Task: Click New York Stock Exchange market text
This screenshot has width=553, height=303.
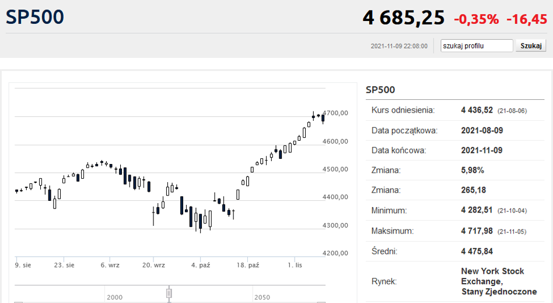Action: pyautogui.click(x=499, y=281)
